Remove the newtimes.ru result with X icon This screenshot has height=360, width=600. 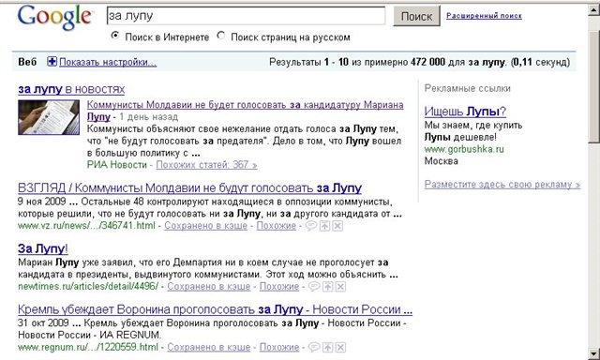(340, 286)
